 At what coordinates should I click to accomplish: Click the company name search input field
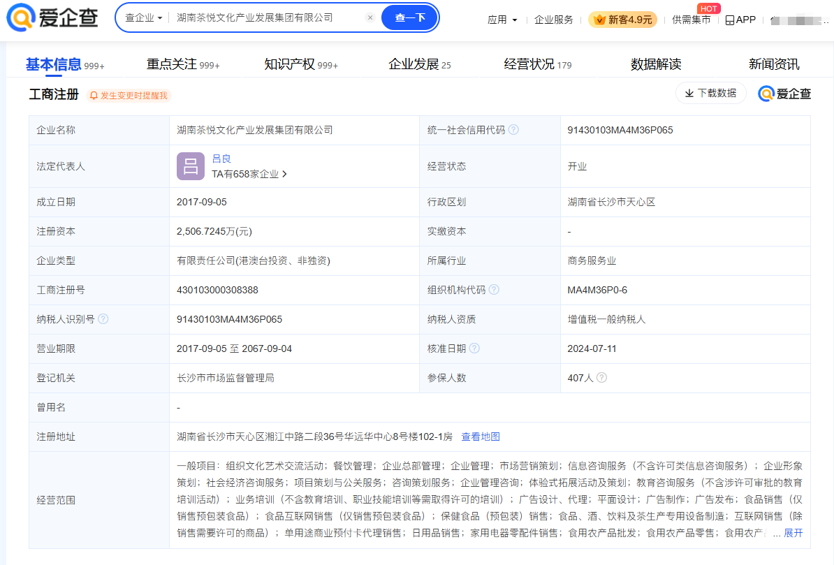coord(265,18)
